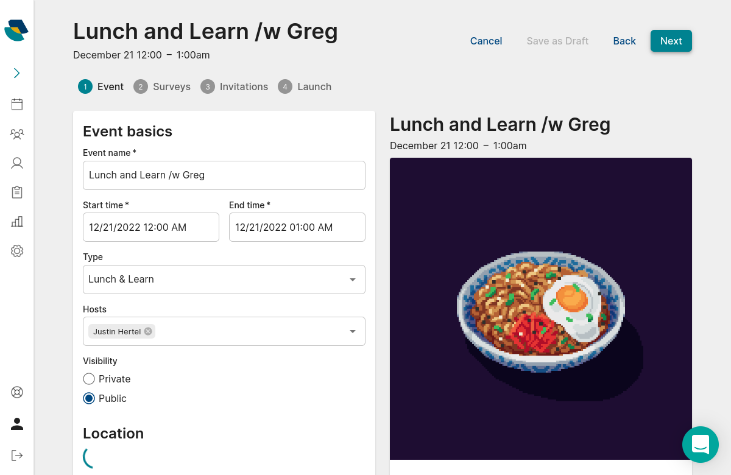Image resolution: width=731 pixels, height=475 pixels.
Task: Select the Public visibility option
Action: [x=89, y=398]
